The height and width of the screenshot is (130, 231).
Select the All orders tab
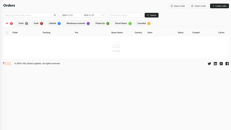click(9, 23)
